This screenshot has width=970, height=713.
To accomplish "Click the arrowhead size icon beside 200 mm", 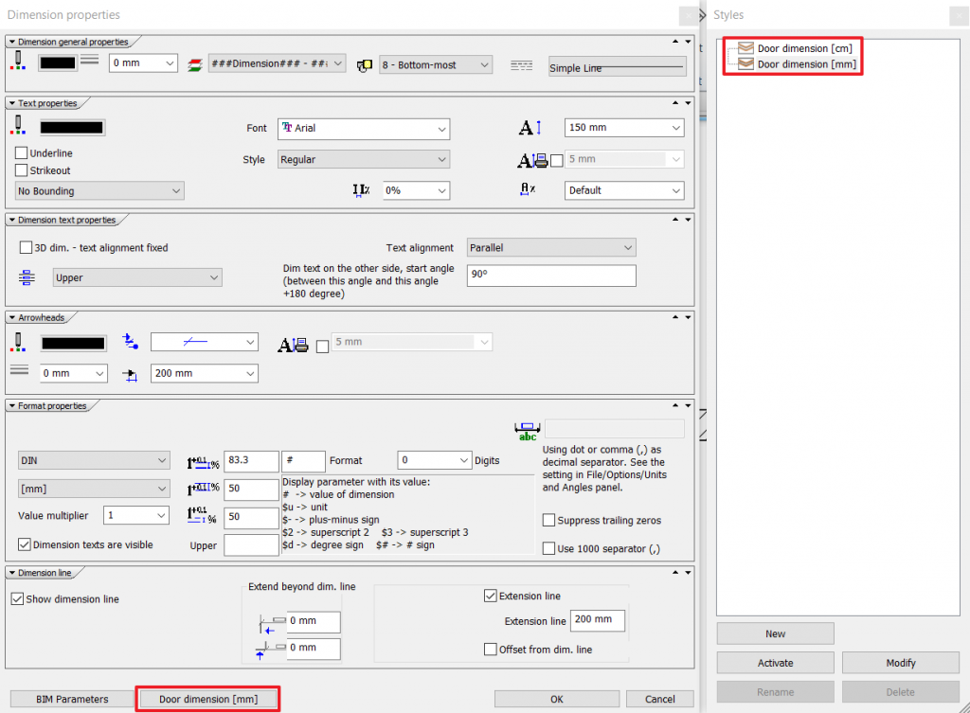I will click(x=132, y=374).
